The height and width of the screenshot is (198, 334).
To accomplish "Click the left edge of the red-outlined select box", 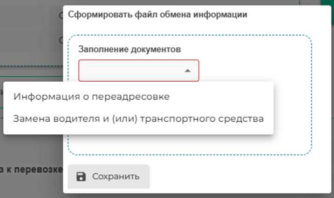I will (x=82, y=71).
